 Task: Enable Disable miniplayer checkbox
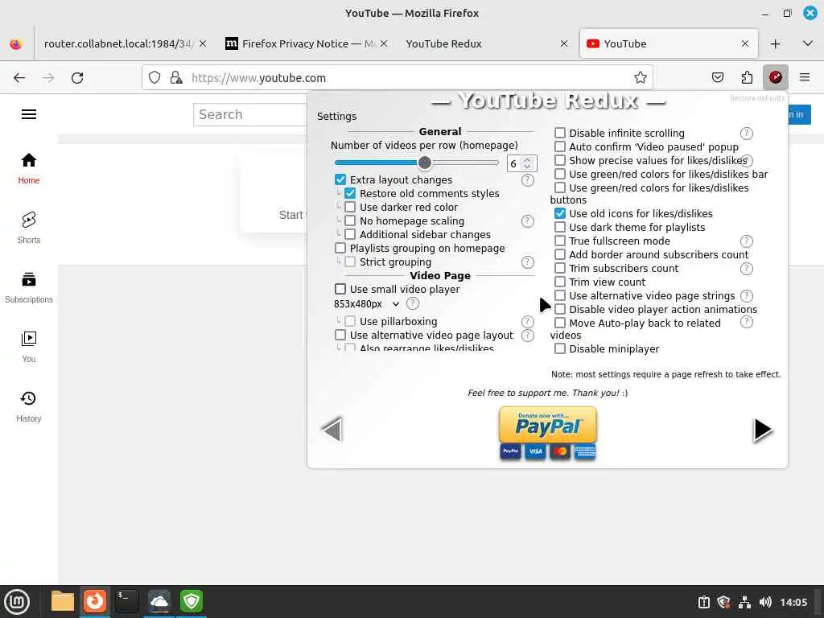point(560,348)
